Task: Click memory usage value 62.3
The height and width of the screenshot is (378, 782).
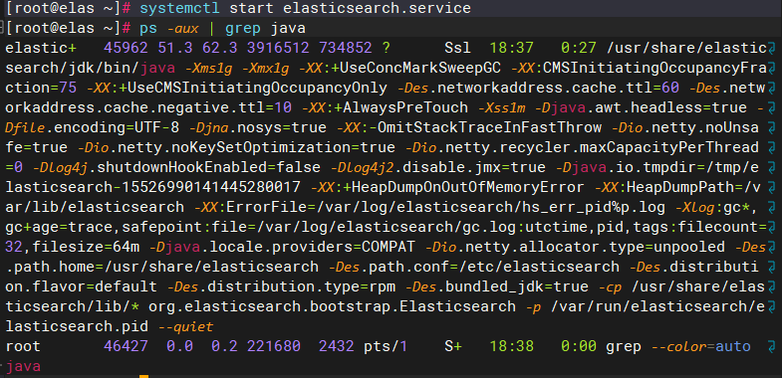Action: point(221,48)
